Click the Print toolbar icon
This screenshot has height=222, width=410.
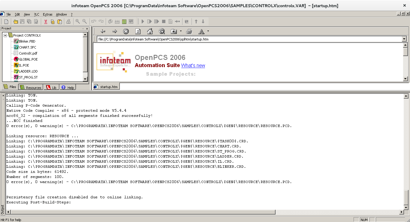pyautogui.click(x=68, y=22)
